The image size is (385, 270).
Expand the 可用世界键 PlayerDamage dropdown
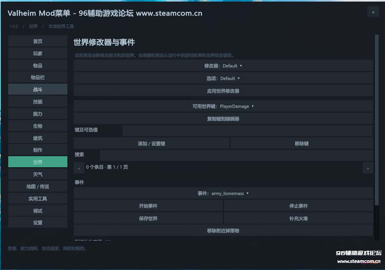223,106
